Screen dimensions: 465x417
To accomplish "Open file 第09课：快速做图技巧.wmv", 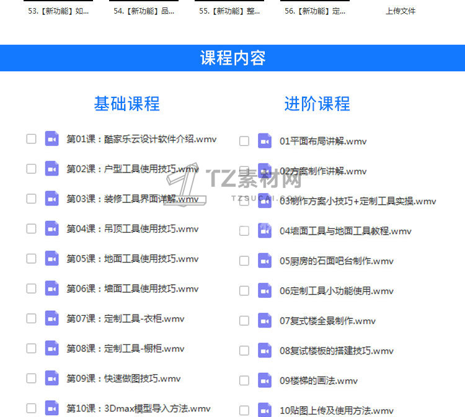I will pyautogui.click(x=123, y=379).
